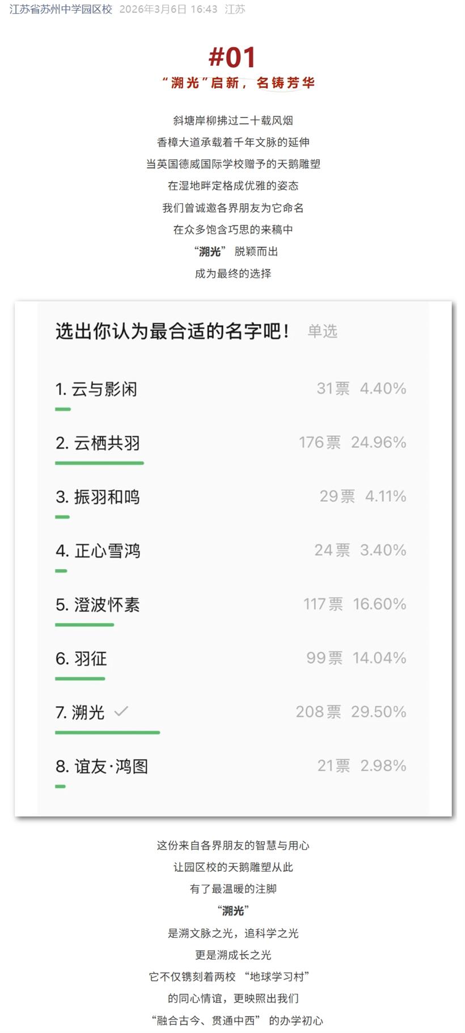465x1033 pixels.
Task: Click the green bar under 云栖共羽
Action: [99, 463]
